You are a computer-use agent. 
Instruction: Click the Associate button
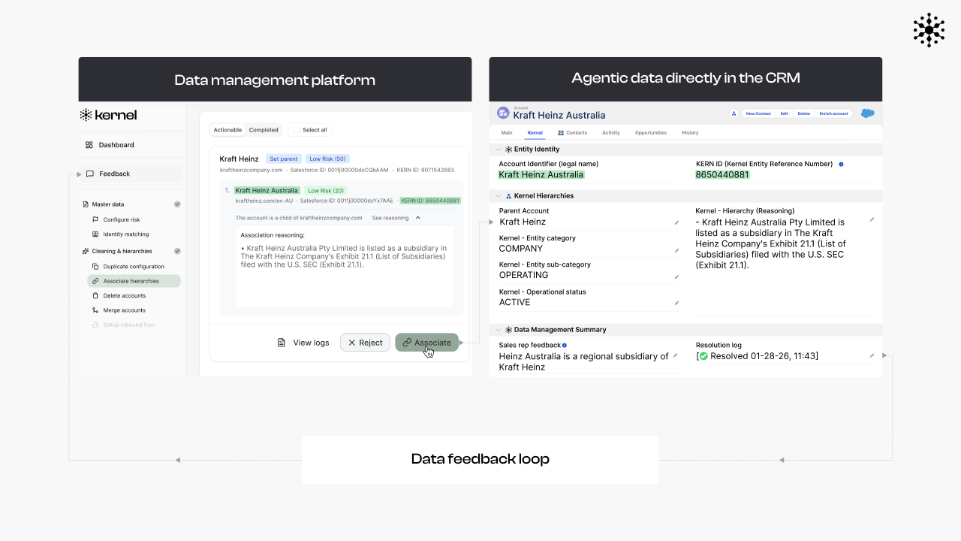[x=426, y=343]
